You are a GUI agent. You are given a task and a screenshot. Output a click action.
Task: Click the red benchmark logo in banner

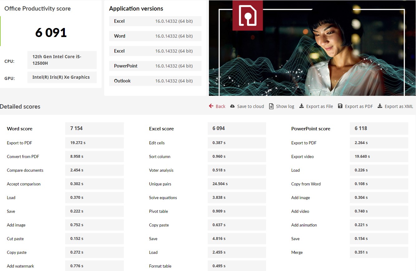click(248, 16)
